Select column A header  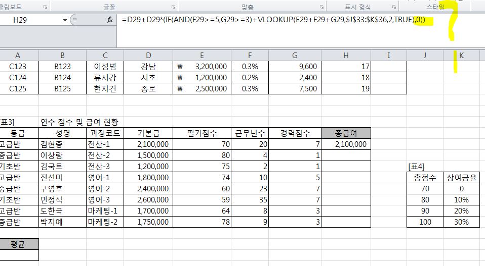[x=18, y=56]
